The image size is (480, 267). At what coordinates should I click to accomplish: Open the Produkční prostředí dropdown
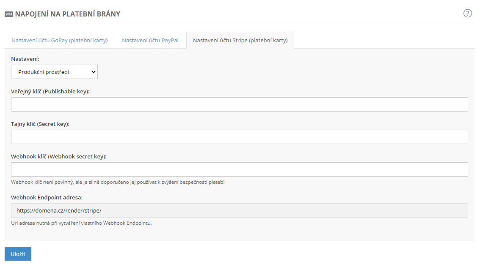tap(54, 72)
